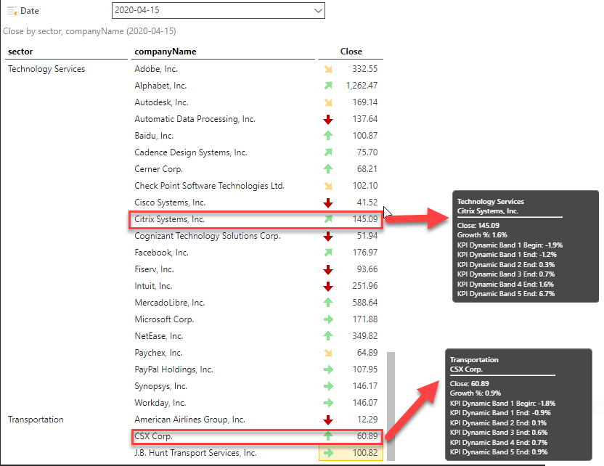Click the trend arrow for Citrix Systems, Inc.
Image resolution: width=604 pixels, height=466 pixels.
pos(328,219)
